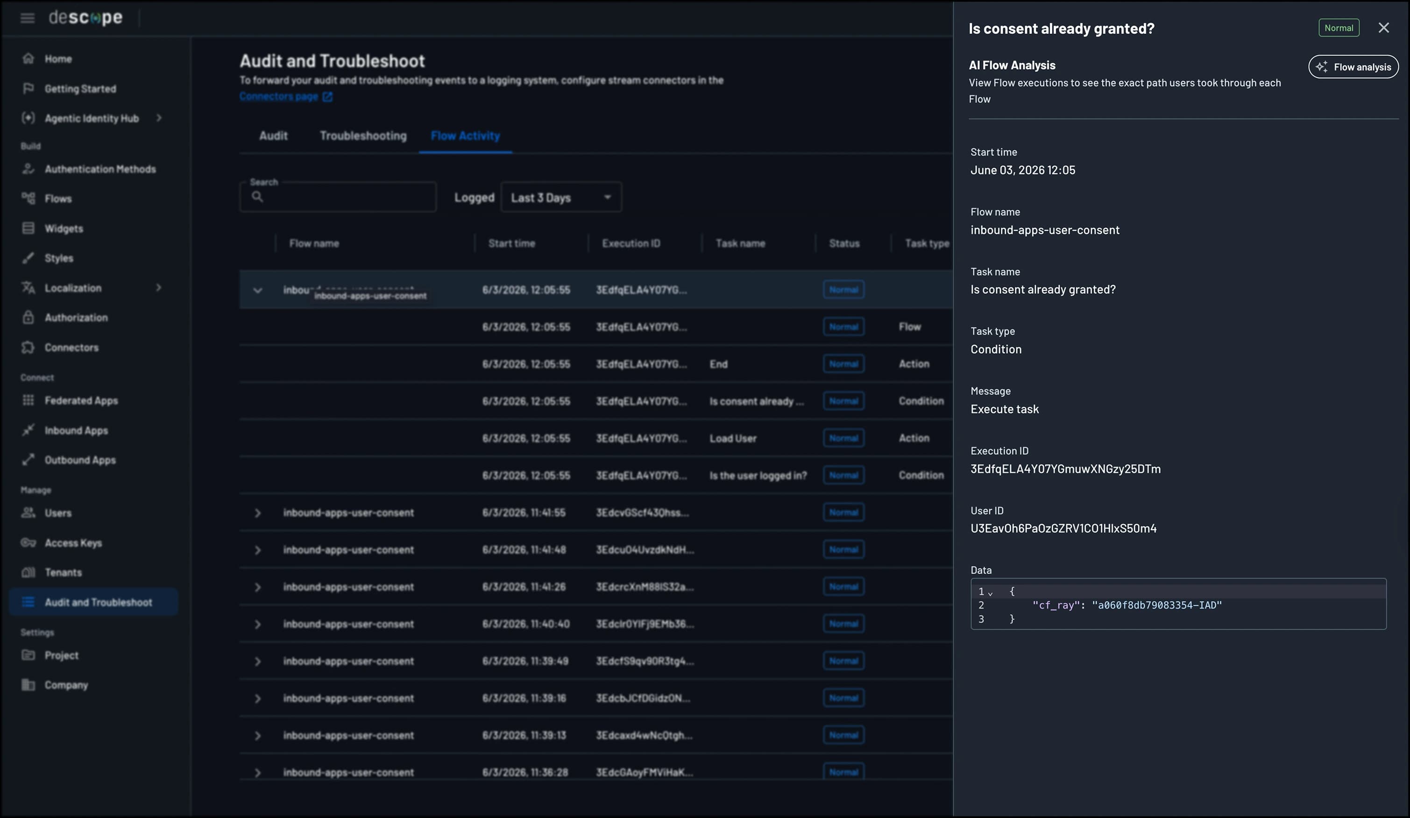Click the 'Is consent already ...' table row
This screenshot has height=818, width=1410.
pos(596,401)
